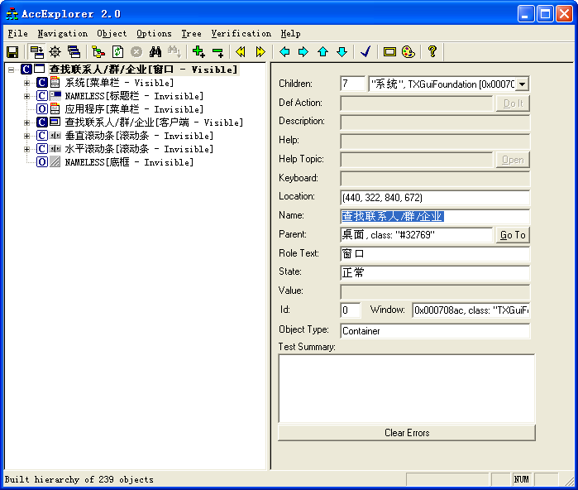Click the Save floppy disk toolbar icon
Screen dimensions: 578x490
12,52
